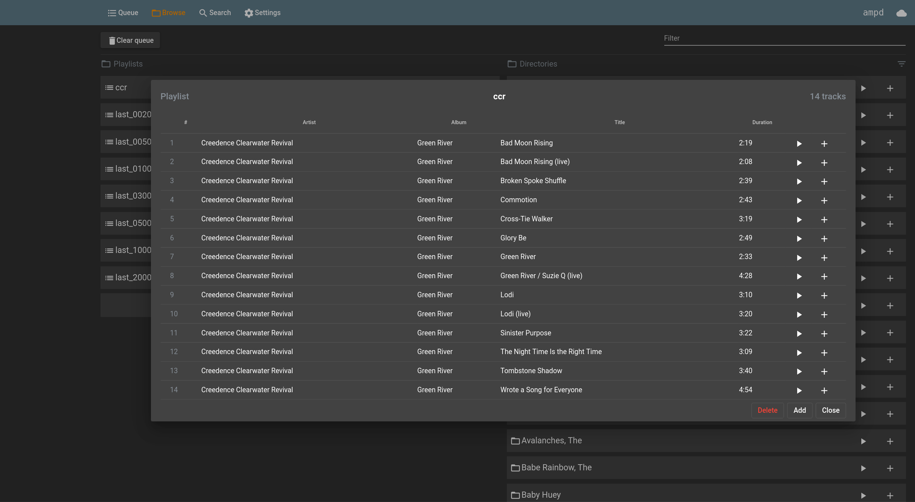This screenshot has width=915, height=502.
Task: Close the playlist dialog
Action: click(x=830, y=410)
